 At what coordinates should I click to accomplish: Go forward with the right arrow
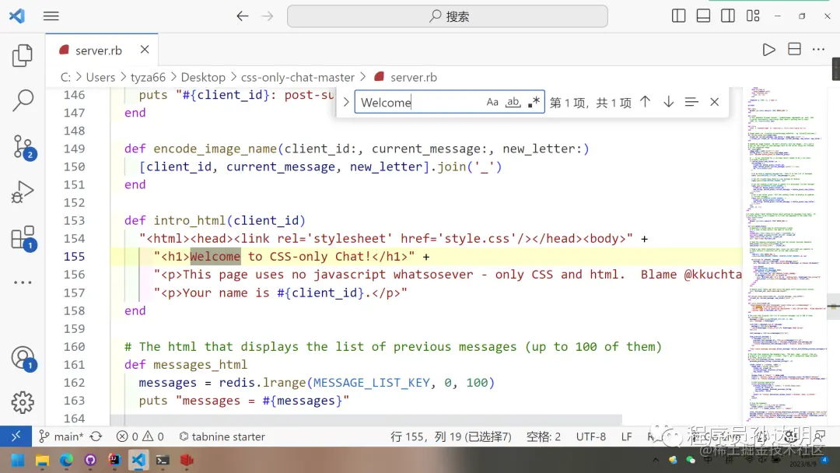(x=268, y=16)
